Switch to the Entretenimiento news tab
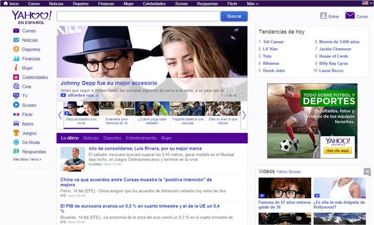Screen dimensions: 374x225 (141, 138)
